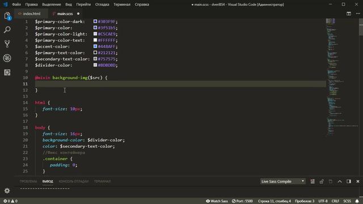The height and width of the screenshot is (204, 363).
Task: Click the code minimap overview
Action: click(342, 78)
